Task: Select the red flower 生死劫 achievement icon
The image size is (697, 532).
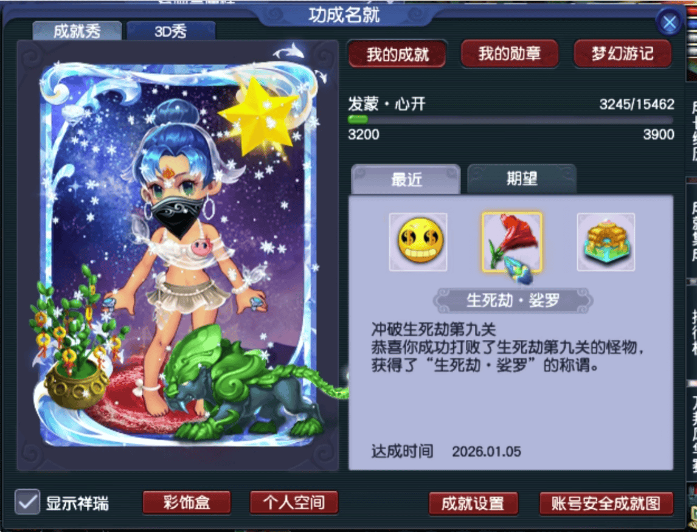Action: pos(512,242)
